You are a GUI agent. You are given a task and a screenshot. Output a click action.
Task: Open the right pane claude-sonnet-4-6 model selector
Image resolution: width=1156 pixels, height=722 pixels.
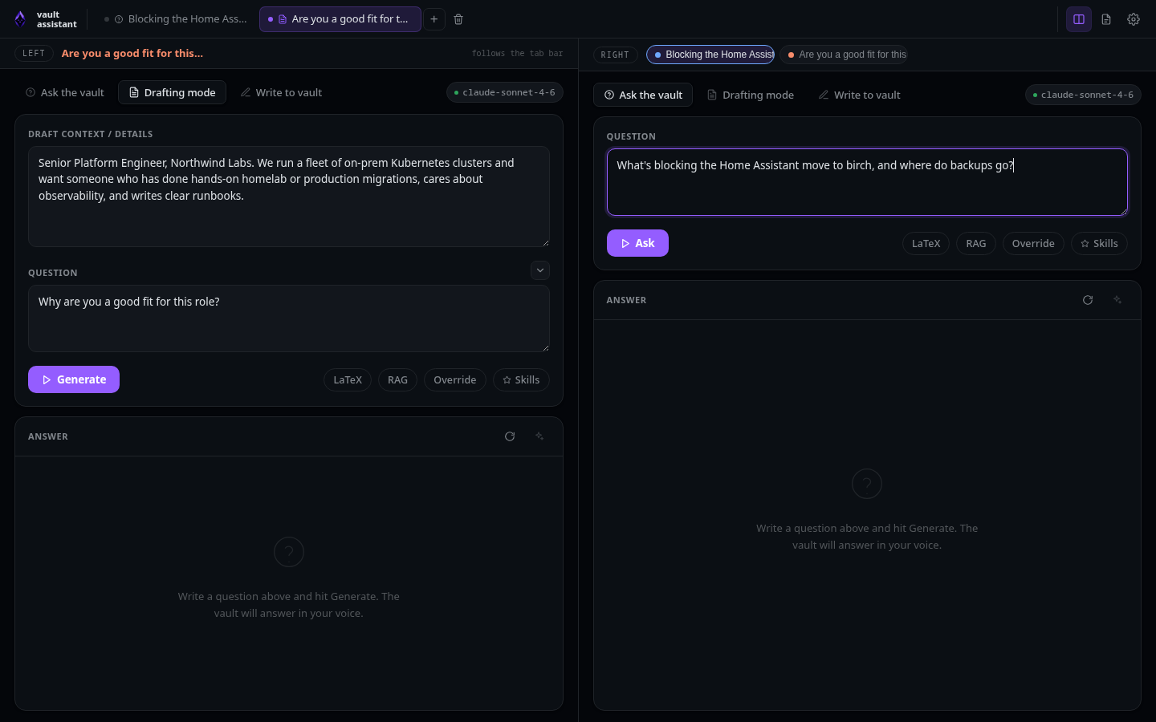1083,95
